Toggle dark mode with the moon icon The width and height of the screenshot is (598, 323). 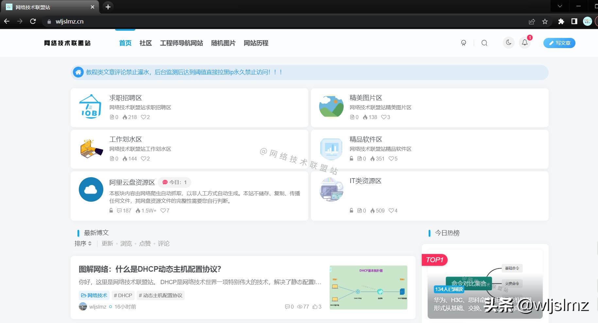coord(508,42)
